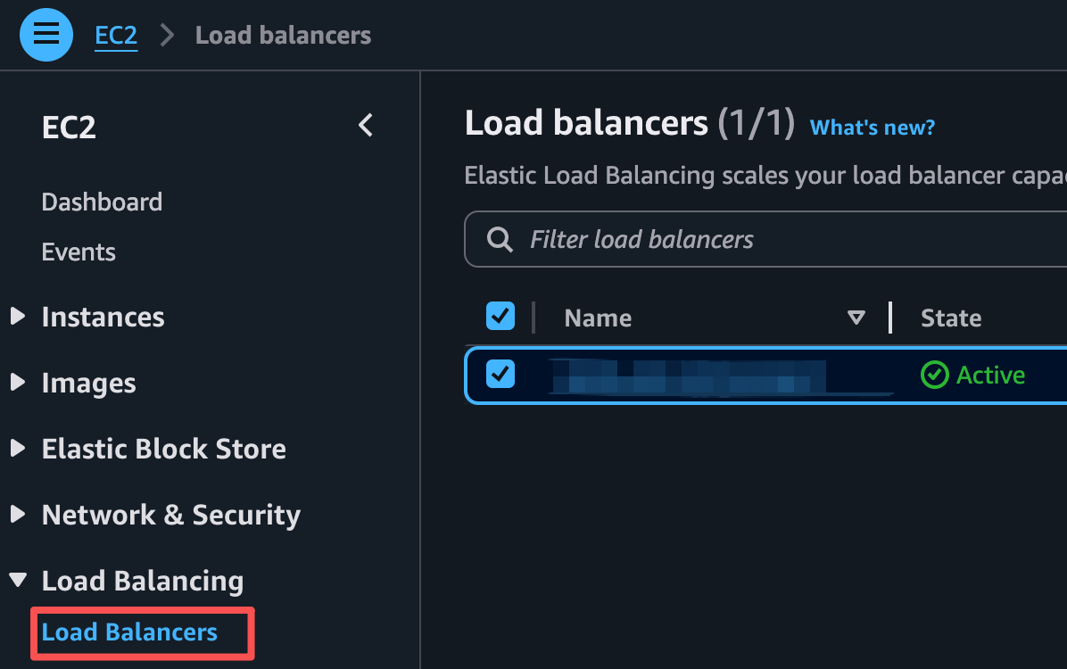This screenshot has width=1067, height=669.
Task: Click the green Active status icon
Action: [x=934, y=375]
